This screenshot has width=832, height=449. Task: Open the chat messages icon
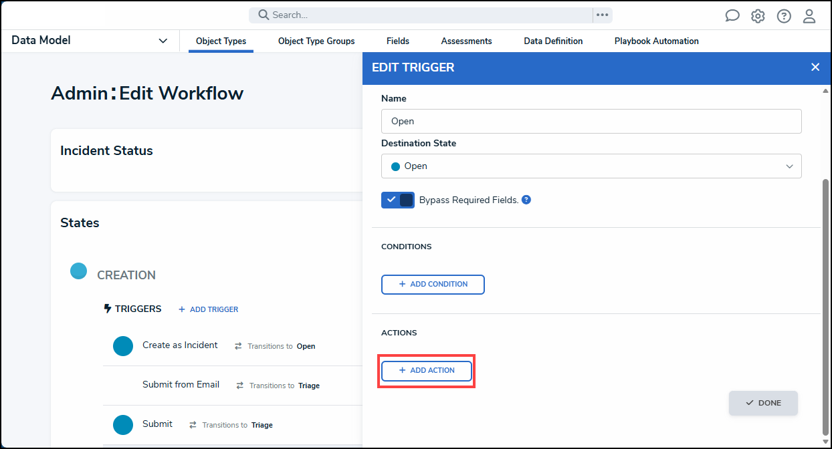click(732, 15)
